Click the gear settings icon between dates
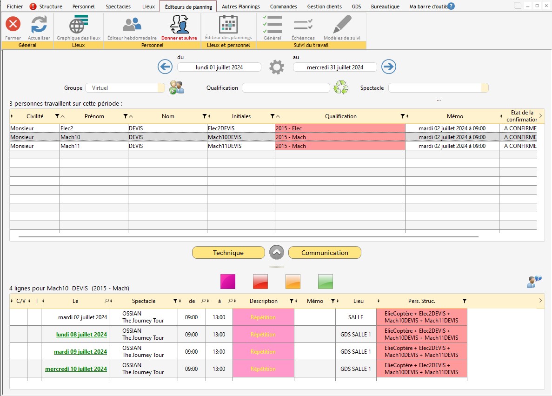The height and width of the screenshot is (396, 552). pyautogui.click(x=277, y=67)
